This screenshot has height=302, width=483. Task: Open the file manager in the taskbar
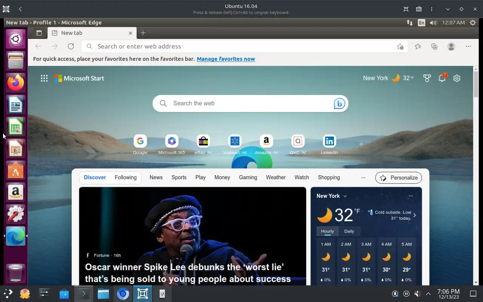103,294
